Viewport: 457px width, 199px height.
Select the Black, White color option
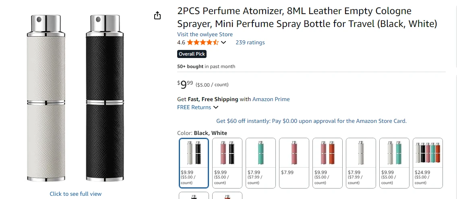194,163
